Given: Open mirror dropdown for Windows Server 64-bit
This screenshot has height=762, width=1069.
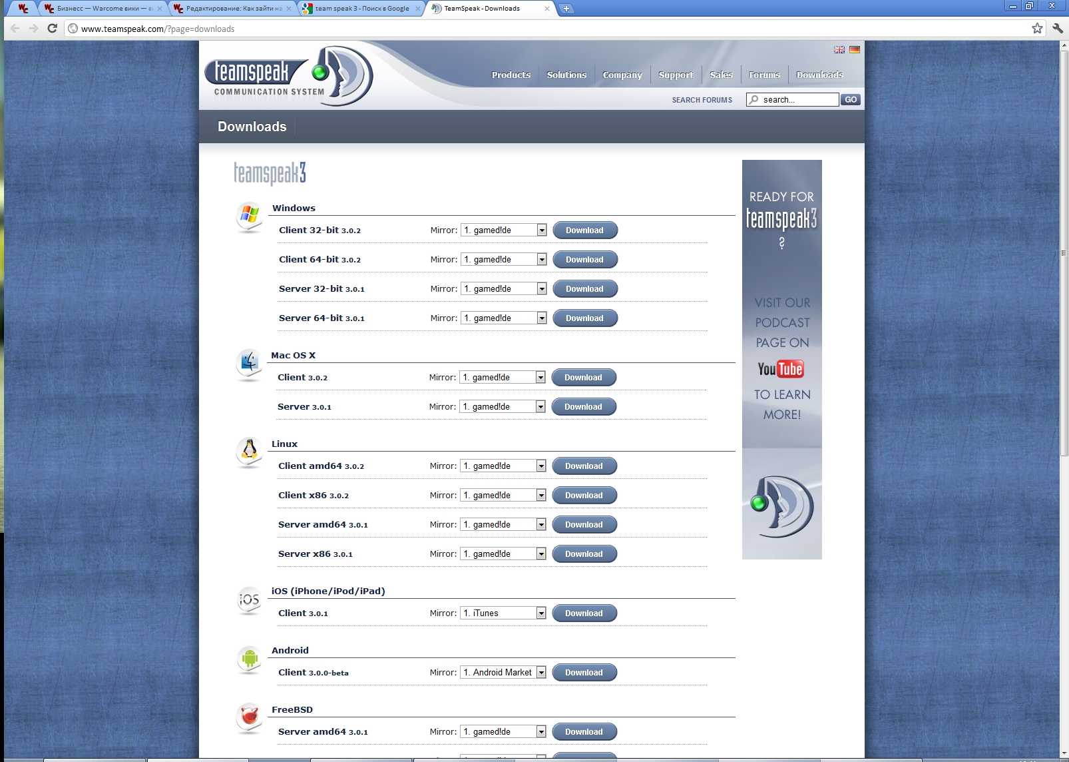Looking at the screenshot, I should coord(504,318).
